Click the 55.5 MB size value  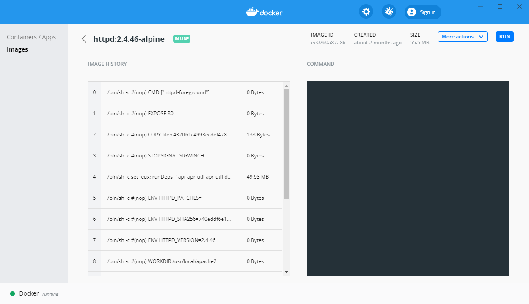(420, 43)
